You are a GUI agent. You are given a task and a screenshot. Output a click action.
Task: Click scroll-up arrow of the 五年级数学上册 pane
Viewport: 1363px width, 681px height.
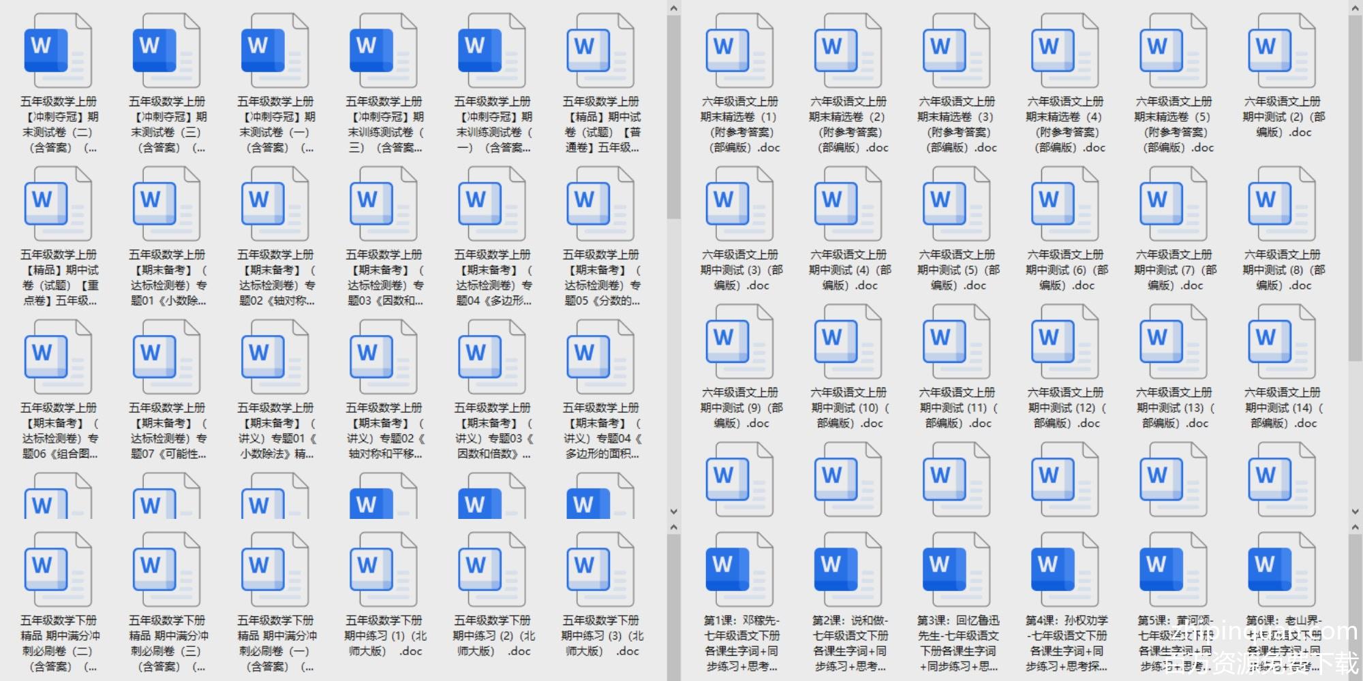673,8
